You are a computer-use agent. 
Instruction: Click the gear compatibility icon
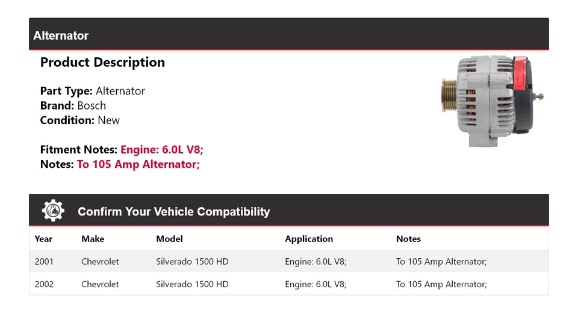coord(53,210)
